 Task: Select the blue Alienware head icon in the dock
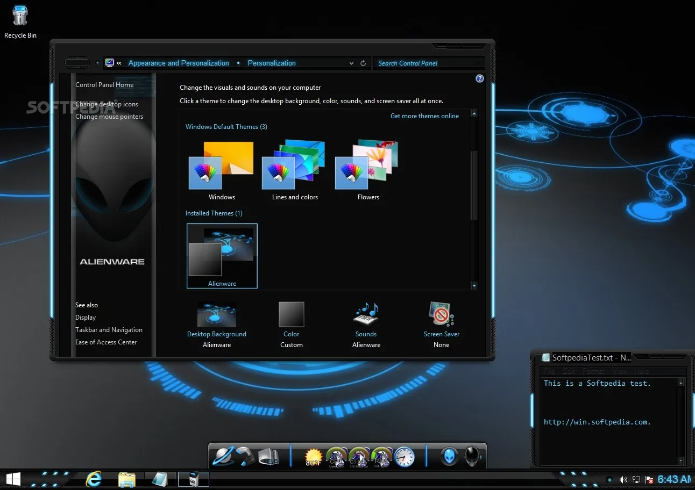[x=449, y=456]
